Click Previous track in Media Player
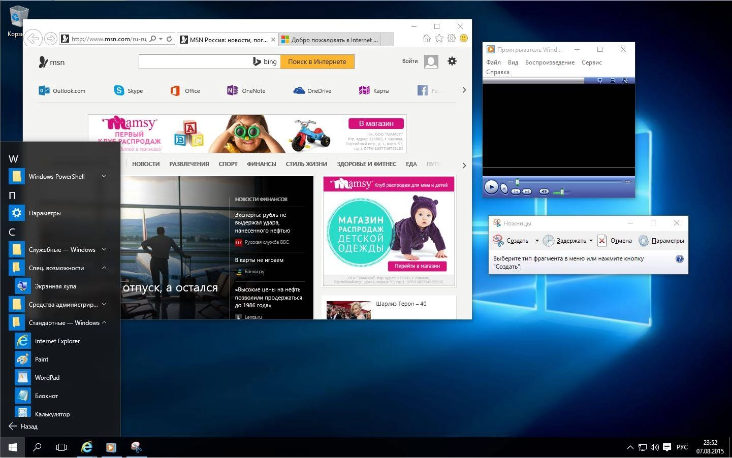 (516, 191)
